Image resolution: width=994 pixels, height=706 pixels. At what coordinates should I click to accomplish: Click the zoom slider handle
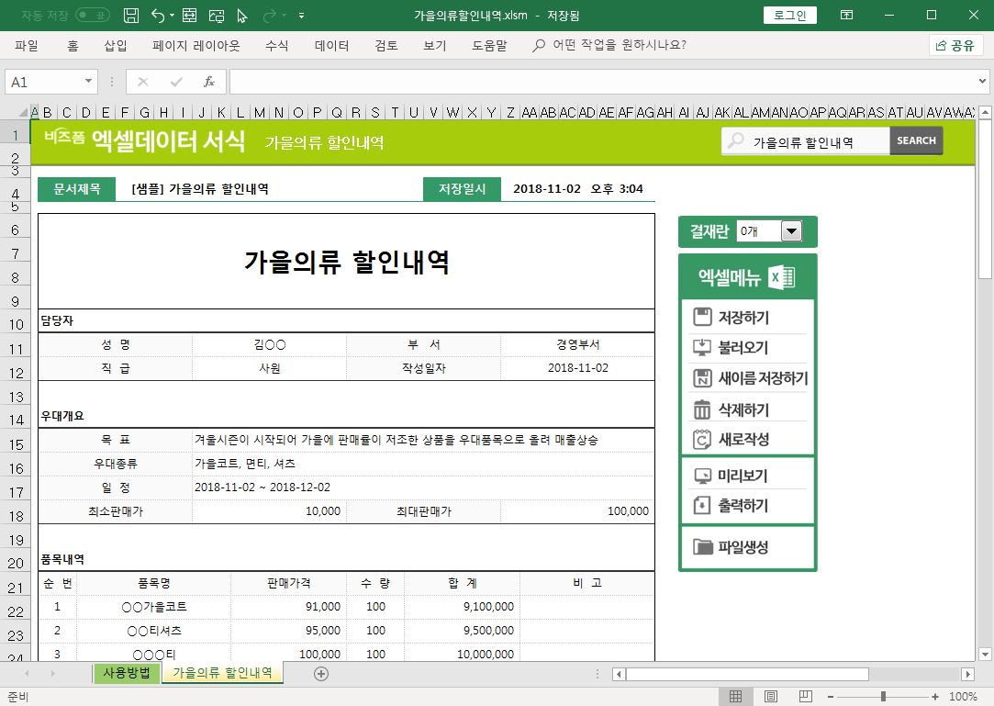tap(882, 697)
